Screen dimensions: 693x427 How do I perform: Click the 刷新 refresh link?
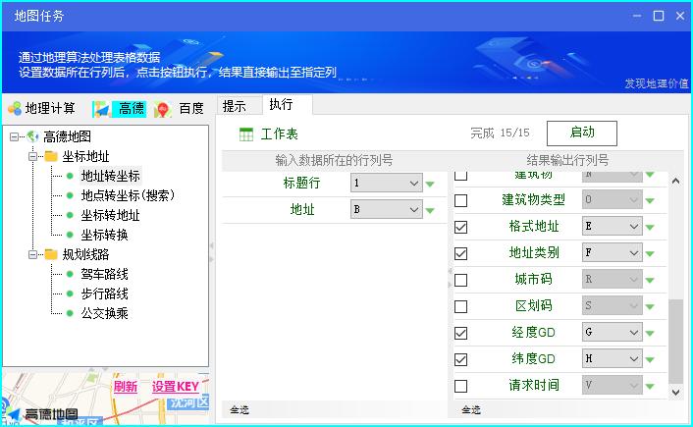click(x=126, y=387)
